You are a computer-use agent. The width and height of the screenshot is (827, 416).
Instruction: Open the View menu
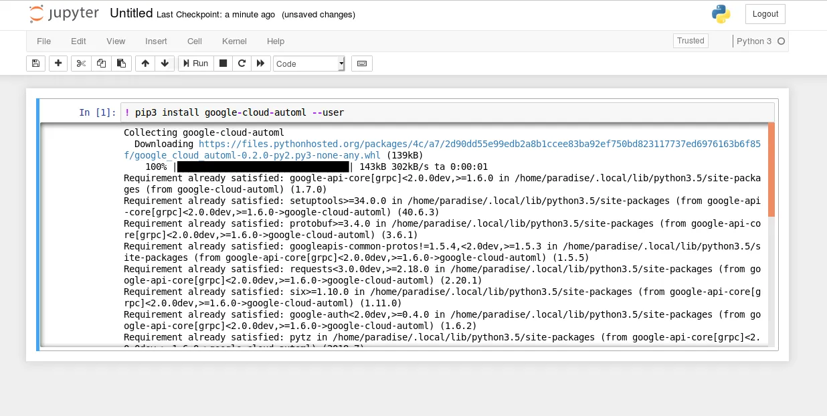coord(116,41)
